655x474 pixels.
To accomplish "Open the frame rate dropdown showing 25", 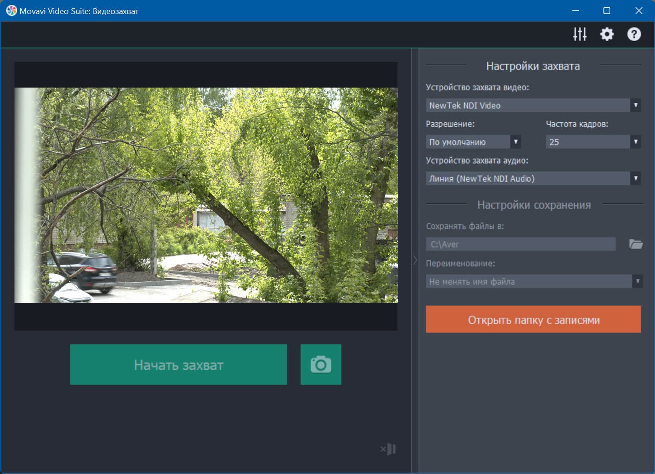I will point(594,142).
